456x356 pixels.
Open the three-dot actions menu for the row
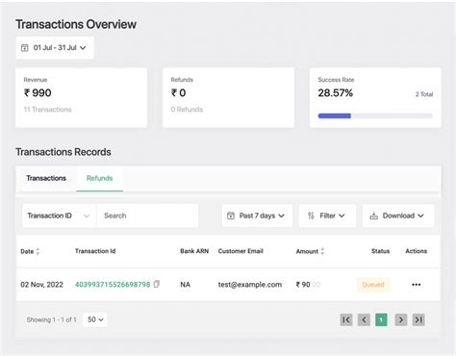click(417, 285)
